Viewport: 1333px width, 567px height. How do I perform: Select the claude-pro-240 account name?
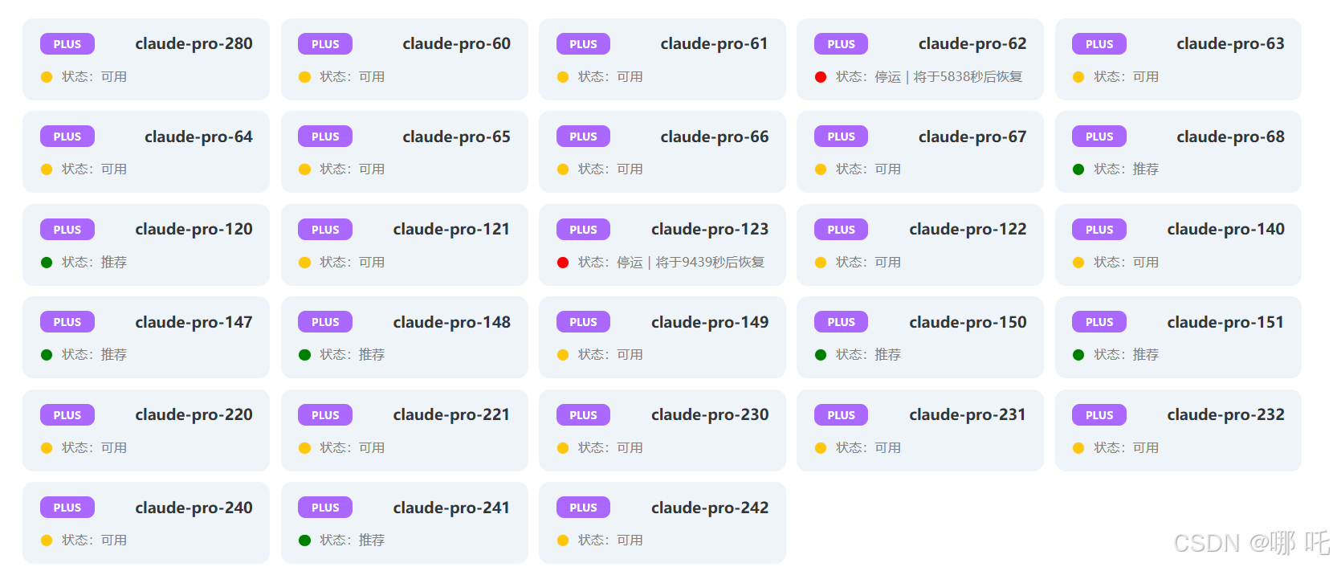[194, 508]
